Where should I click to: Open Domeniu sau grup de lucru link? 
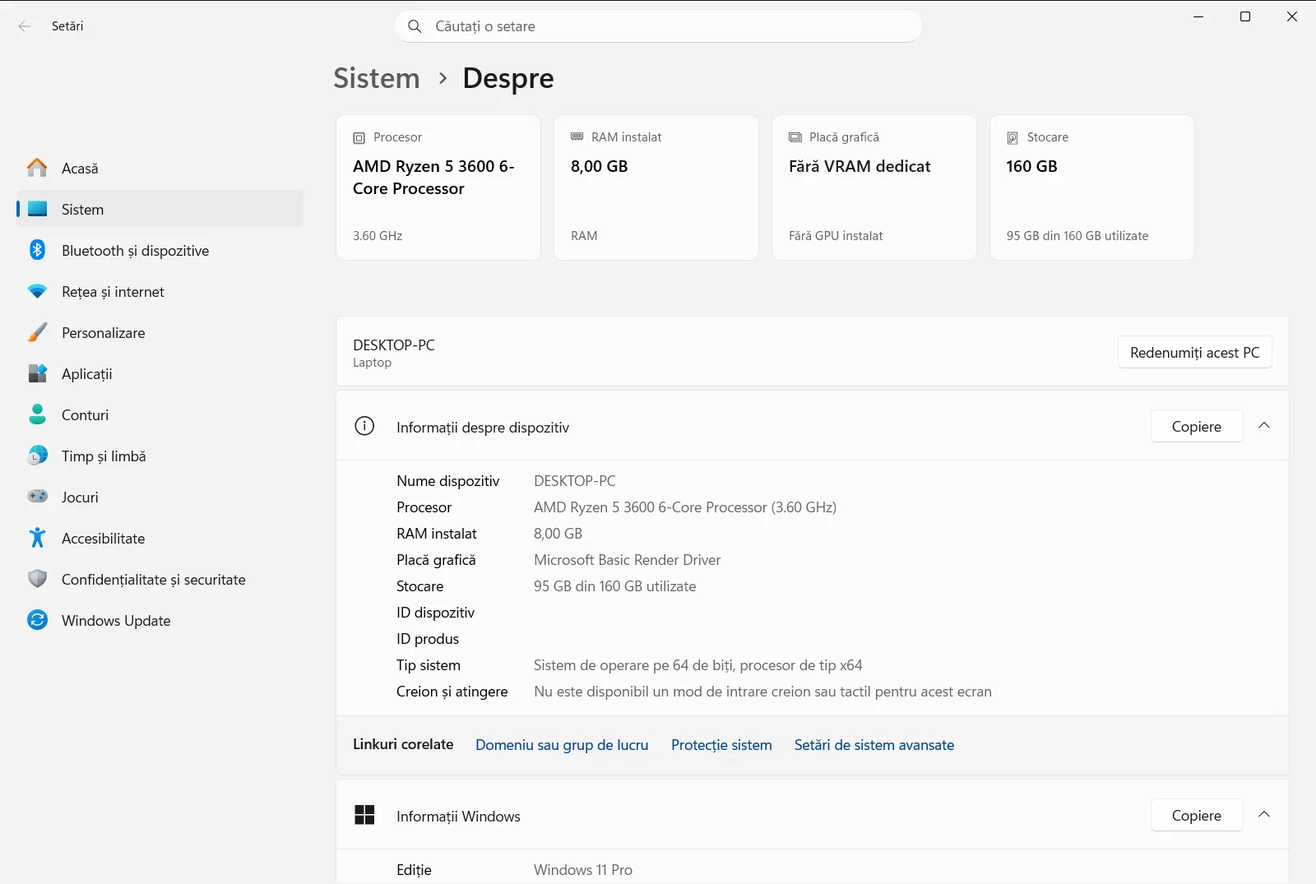(x=562, y=744)
